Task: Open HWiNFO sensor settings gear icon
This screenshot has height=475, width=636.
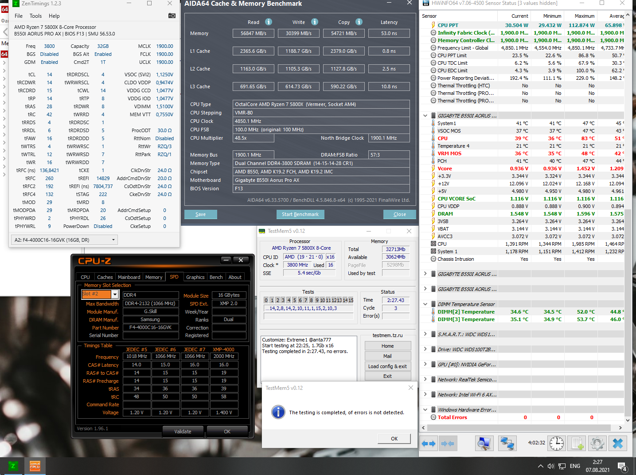Action: click(597, 444)
